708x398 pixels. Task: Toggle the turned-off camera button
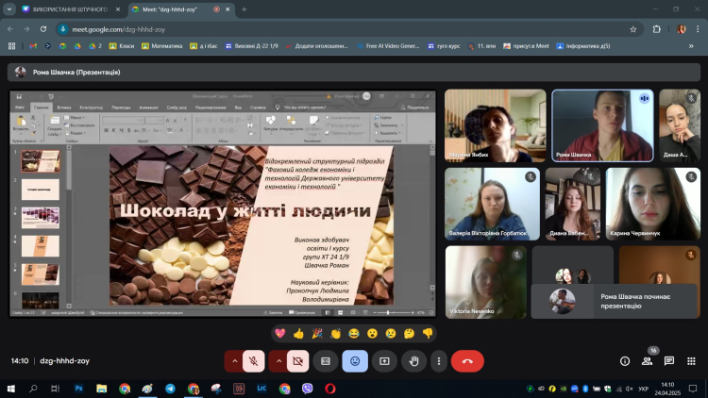point(298,360)
